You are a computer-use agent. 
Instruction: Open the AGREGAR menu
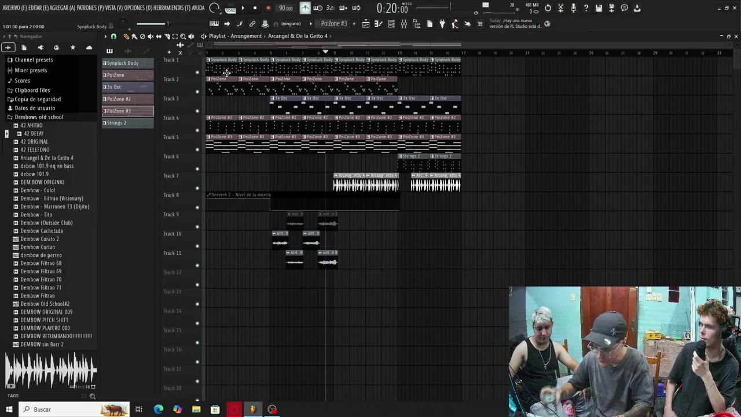tap(61, 8)
